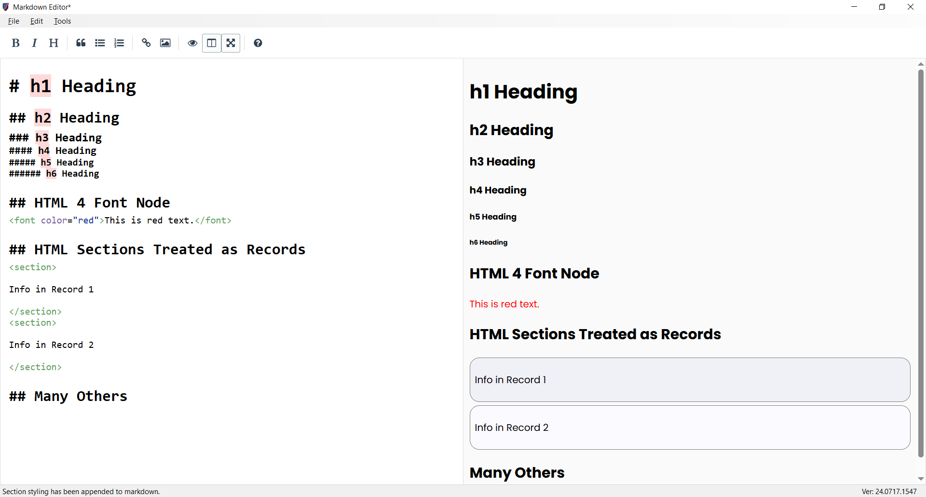This screenshot has height=497, width=926.
Task: Click the preview scrollbar's up arrow
Action: (921, 64)
